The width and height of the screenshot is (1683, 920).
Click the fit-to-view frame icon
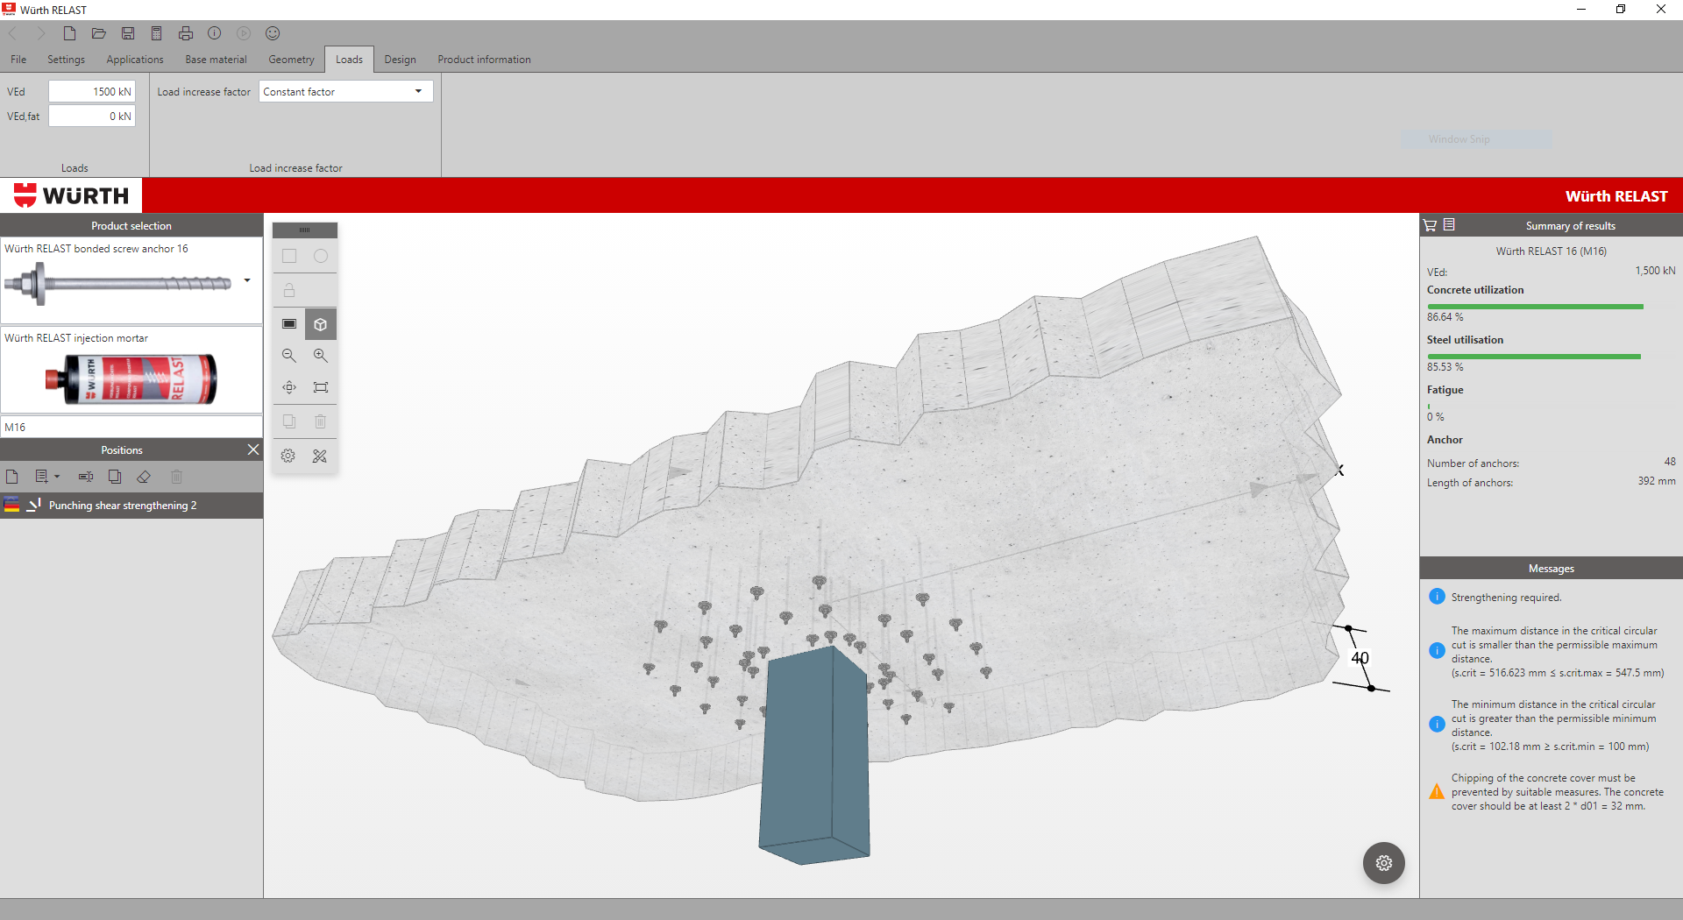(x=321, y=387)
